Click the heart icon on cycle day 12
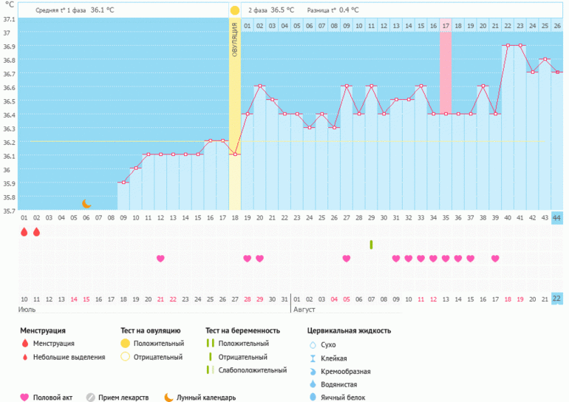This screenshot has height=402, width=569. click(160, 259)
